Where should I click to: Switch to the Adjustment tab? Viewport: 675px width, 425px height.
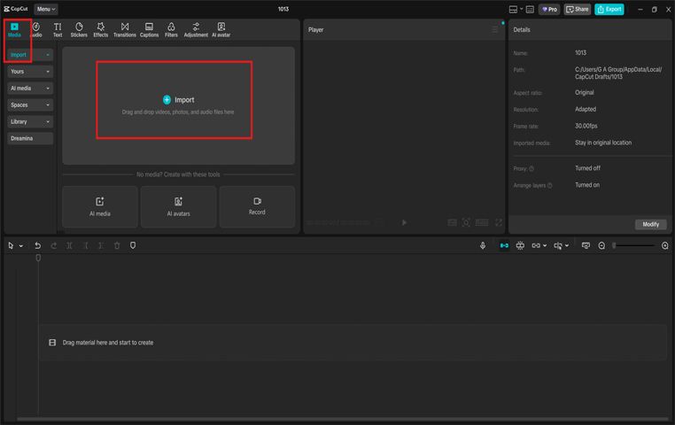(196, 29)
